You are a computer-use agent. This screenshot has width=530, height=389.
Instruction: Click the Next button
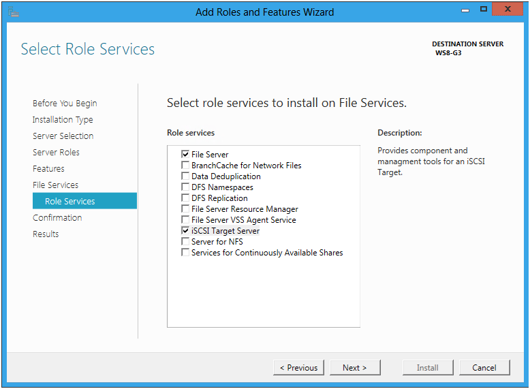[355, 367]
